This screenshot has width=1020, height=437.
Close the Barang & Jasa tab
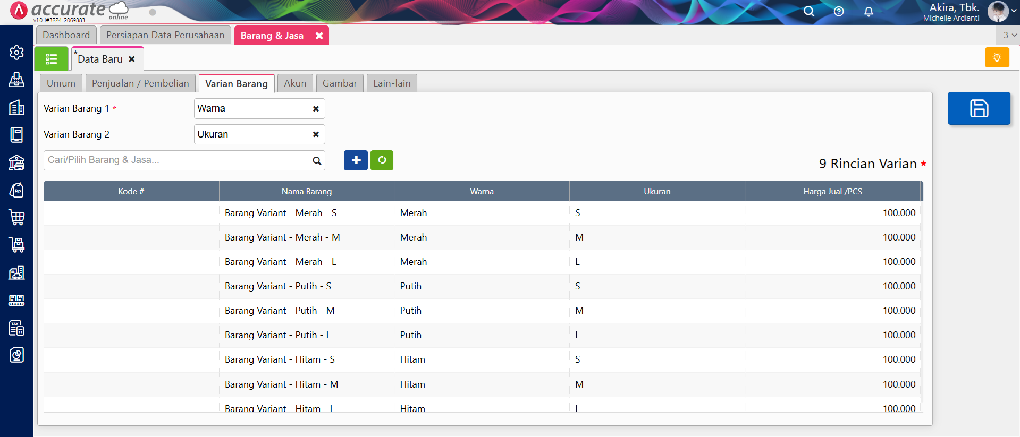(319, 36)
